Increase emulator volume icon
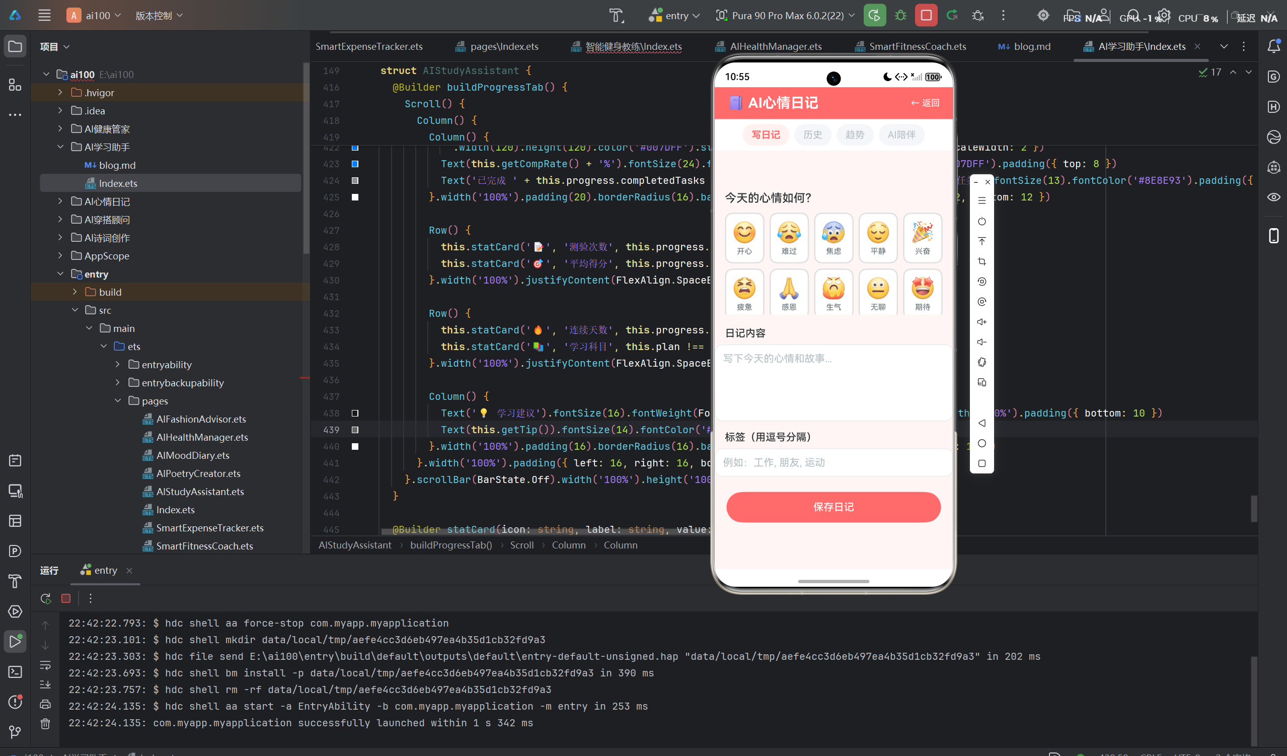The image size is (1287, 756). click(981, 321)
